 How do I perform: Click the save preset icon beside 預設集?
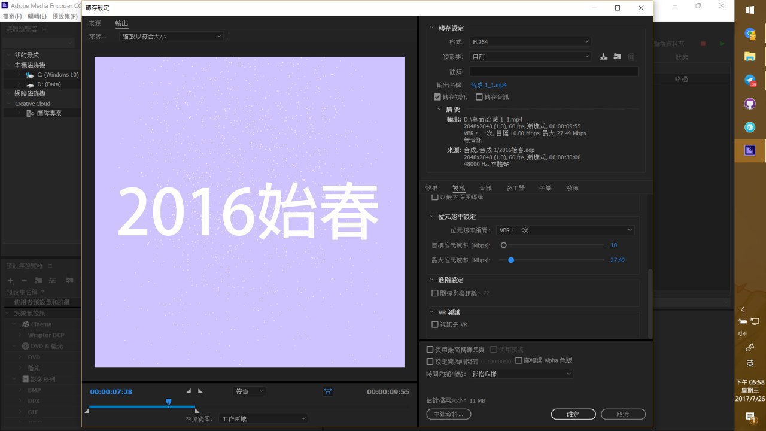(603, 56)
